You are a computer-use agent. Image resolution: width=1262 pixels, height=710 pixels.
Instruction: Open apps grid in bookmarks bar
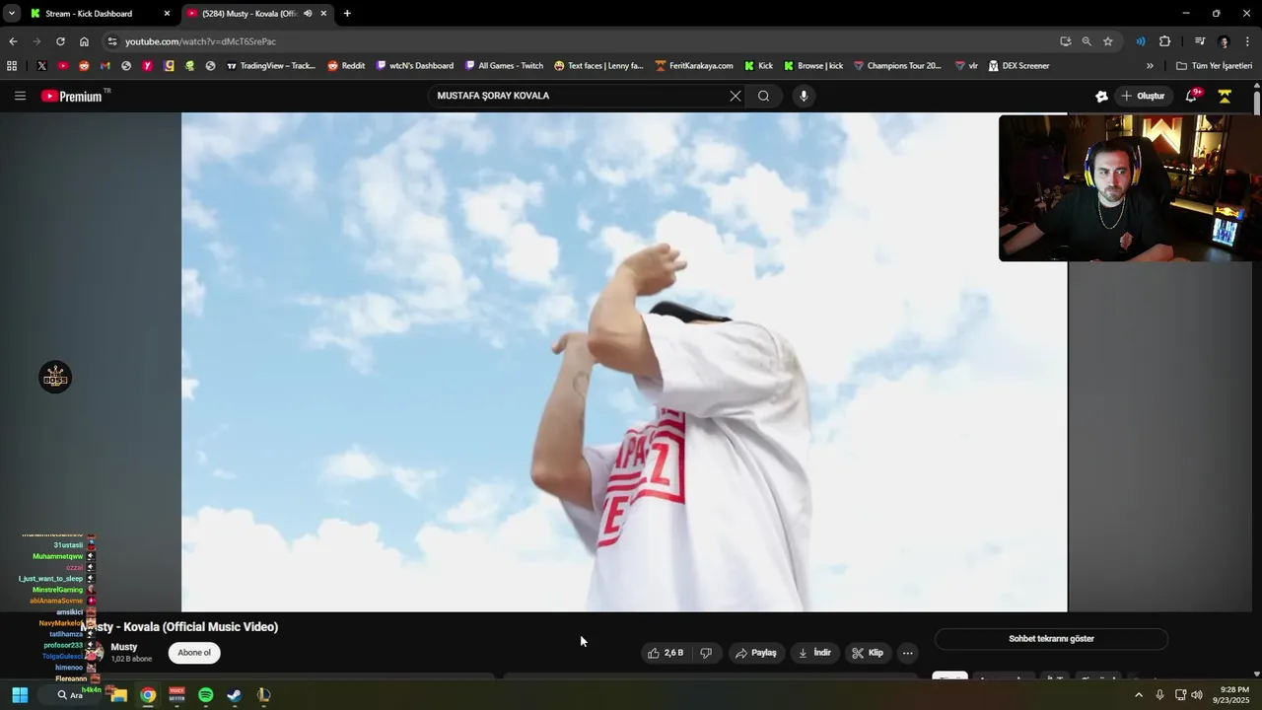coord(12,66)
